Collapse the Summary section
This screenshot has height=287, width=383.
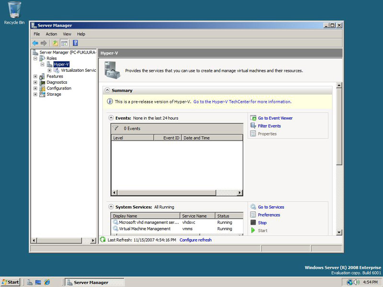107,90
